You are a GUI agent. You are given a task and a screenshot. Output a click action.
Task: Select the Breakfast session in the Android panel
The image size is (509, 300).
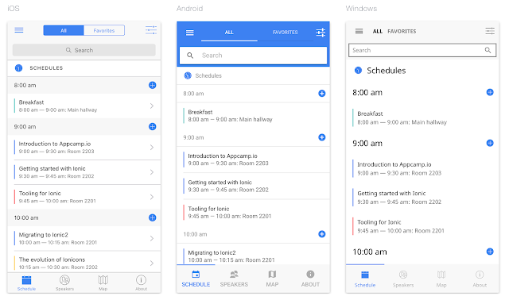coord(253,116)
